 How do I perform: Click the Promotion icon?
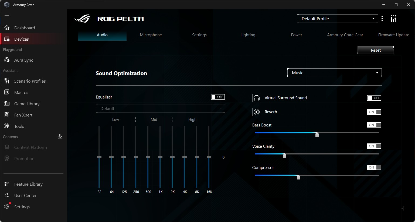pyautogui.click(x=7, y=158)
